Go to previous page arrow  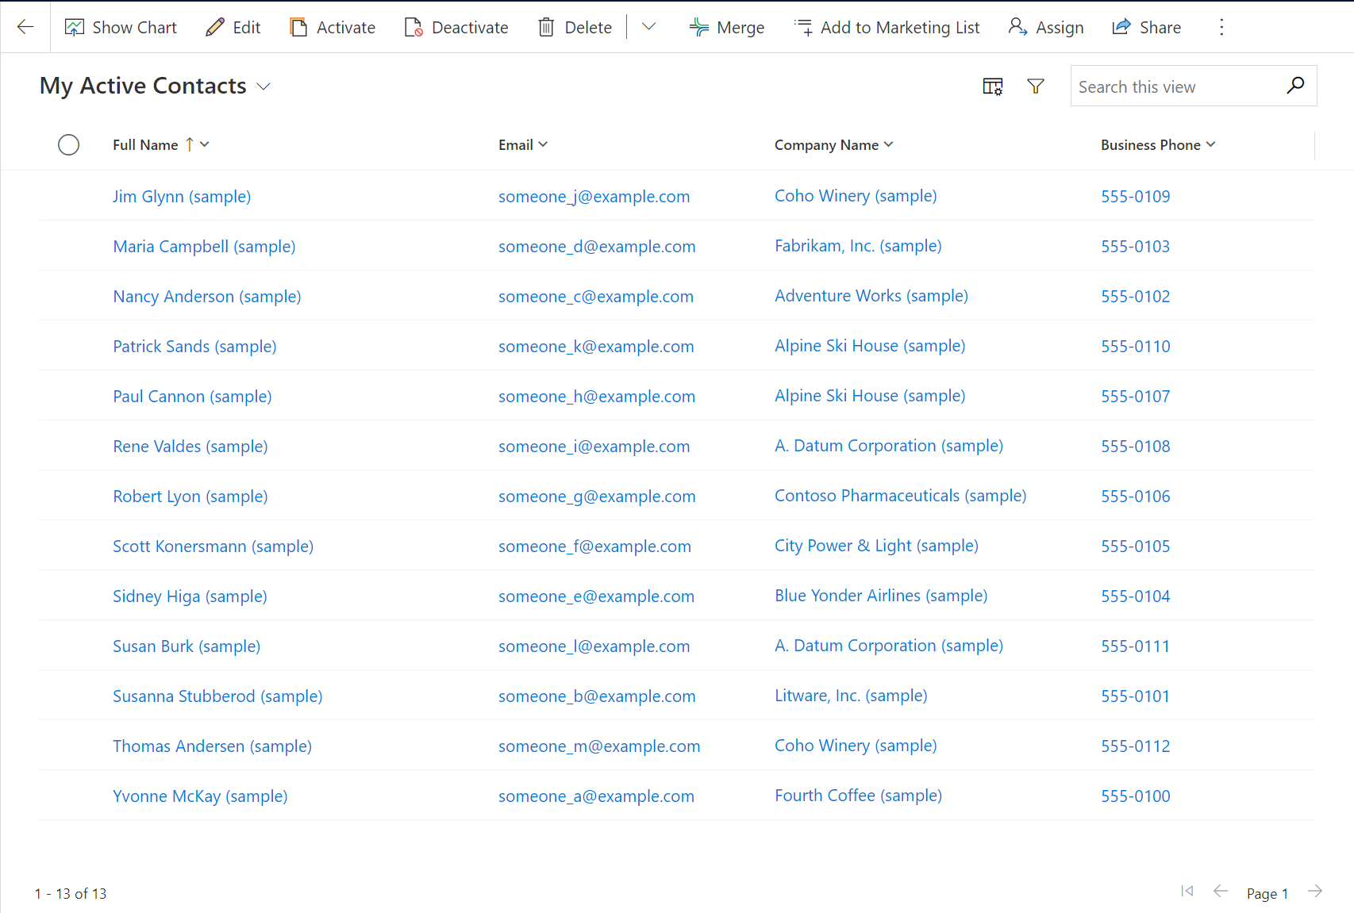point(1221,891)
